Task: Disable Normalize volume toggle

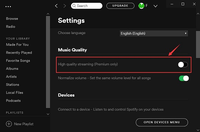Action: (x=184, y=78)
